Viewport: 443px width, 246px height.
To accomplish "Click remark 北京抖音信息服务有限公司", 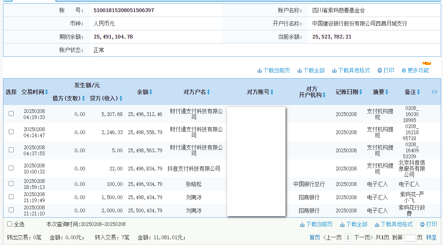I will pyautogui.click(x=412, y=169).
